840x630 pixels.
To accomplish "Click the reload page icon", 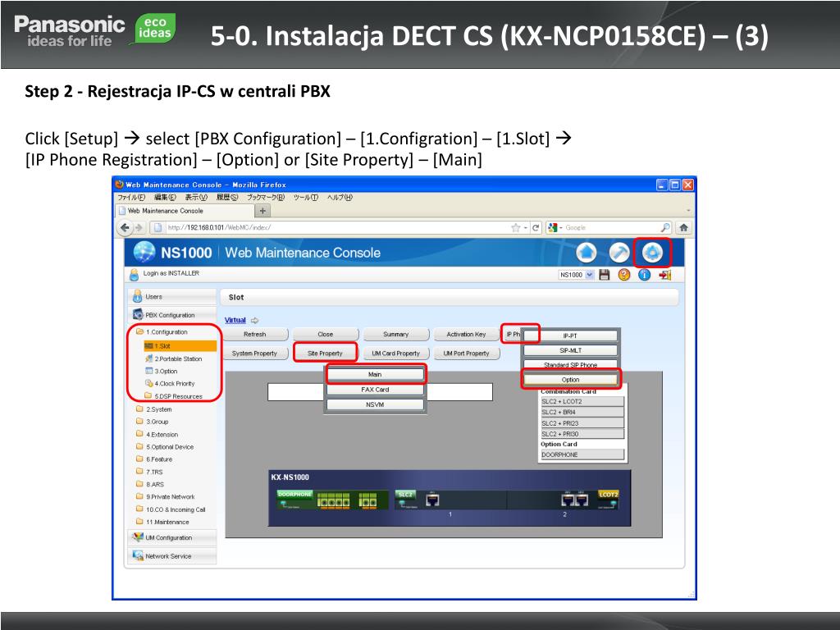I will [x=535, y=228].
